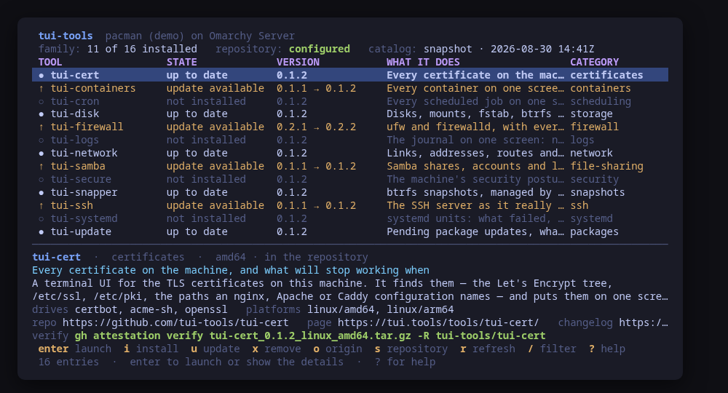Click the hollow circle beside tui-secure
The height and width of the screenshot is (393, 728).
click(x=41, y=180)
